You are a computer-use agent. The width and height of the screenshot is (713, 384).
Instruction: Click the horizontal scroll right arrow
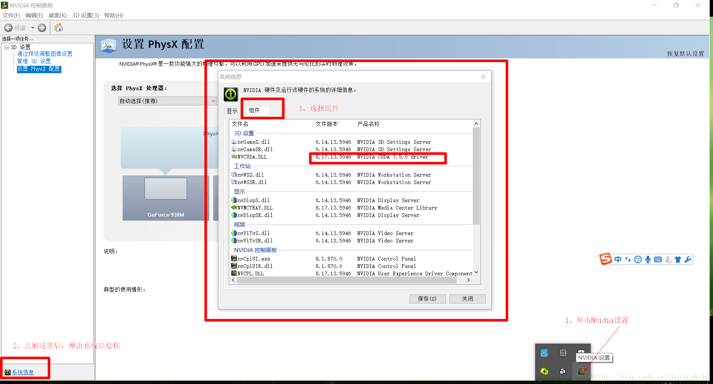point(468,280)
